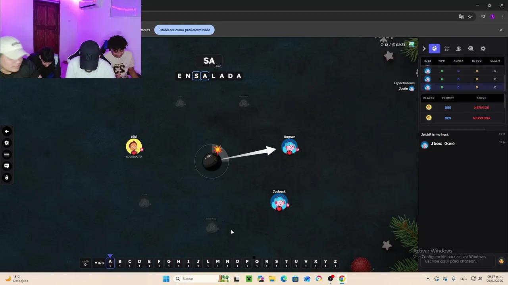Click the highlighted stats row avatar

click(x=427, y=87)
